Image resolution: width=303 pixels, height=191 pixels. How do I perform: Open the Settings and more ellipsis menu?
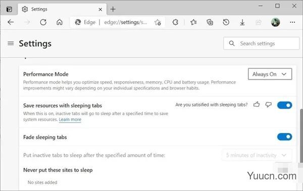(x=292, y=22)
